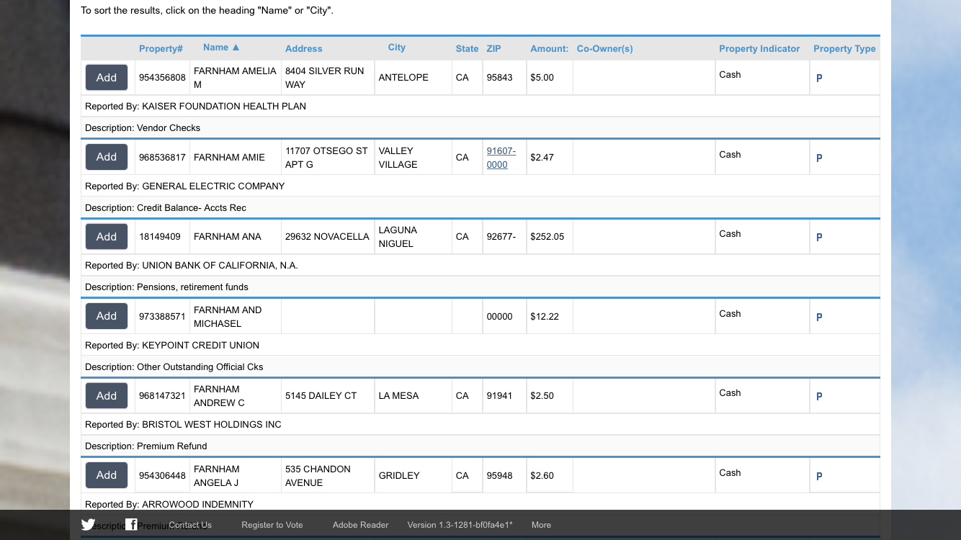The height and width of the screenshot is (540, 961).
Task: Click the name FARNHAM AMIE
Action: click(x=229, y=158)
